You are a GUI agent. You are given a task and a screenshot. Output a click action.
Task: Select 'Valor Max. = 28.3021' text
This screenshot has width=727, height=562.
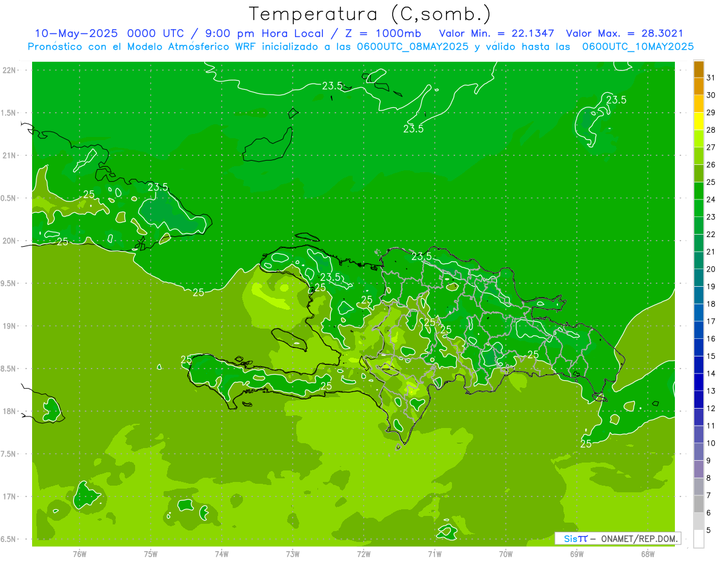coord(625,33)
